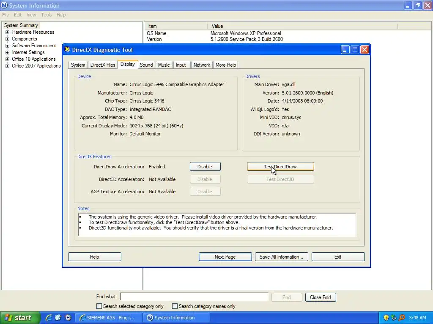This screenshot has width=433, height=324.
Task: Open Internet Explorer from quick launch
Action: pos(49,318)
